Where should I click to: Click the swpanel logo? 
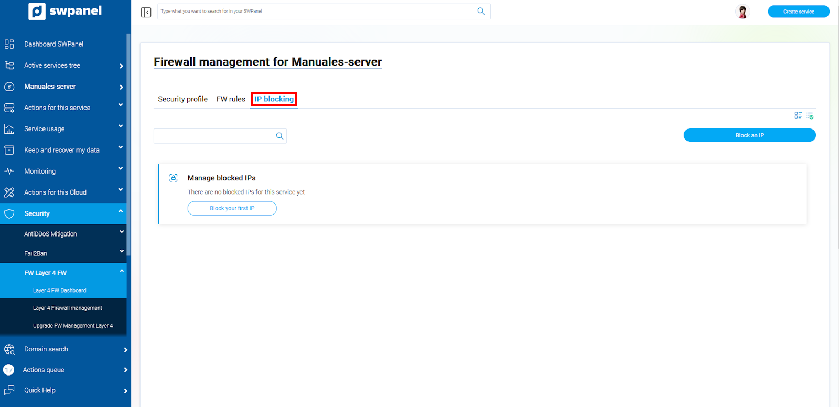tap(65, 11)
